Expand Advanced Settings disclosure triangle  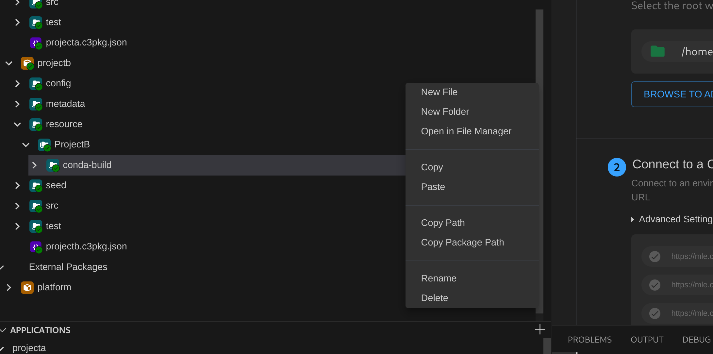point(633,219)
